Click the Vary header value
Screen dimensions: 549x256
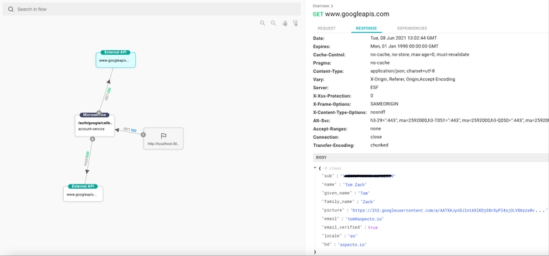(412, 80)
